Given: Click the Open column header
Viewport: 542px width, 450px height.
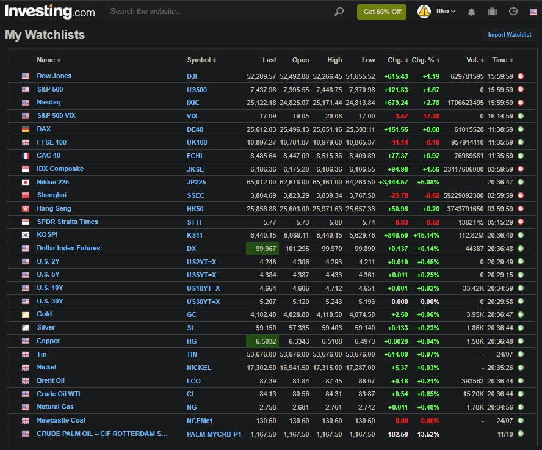Looking at the screenshot, I should (x=300, y=60).
